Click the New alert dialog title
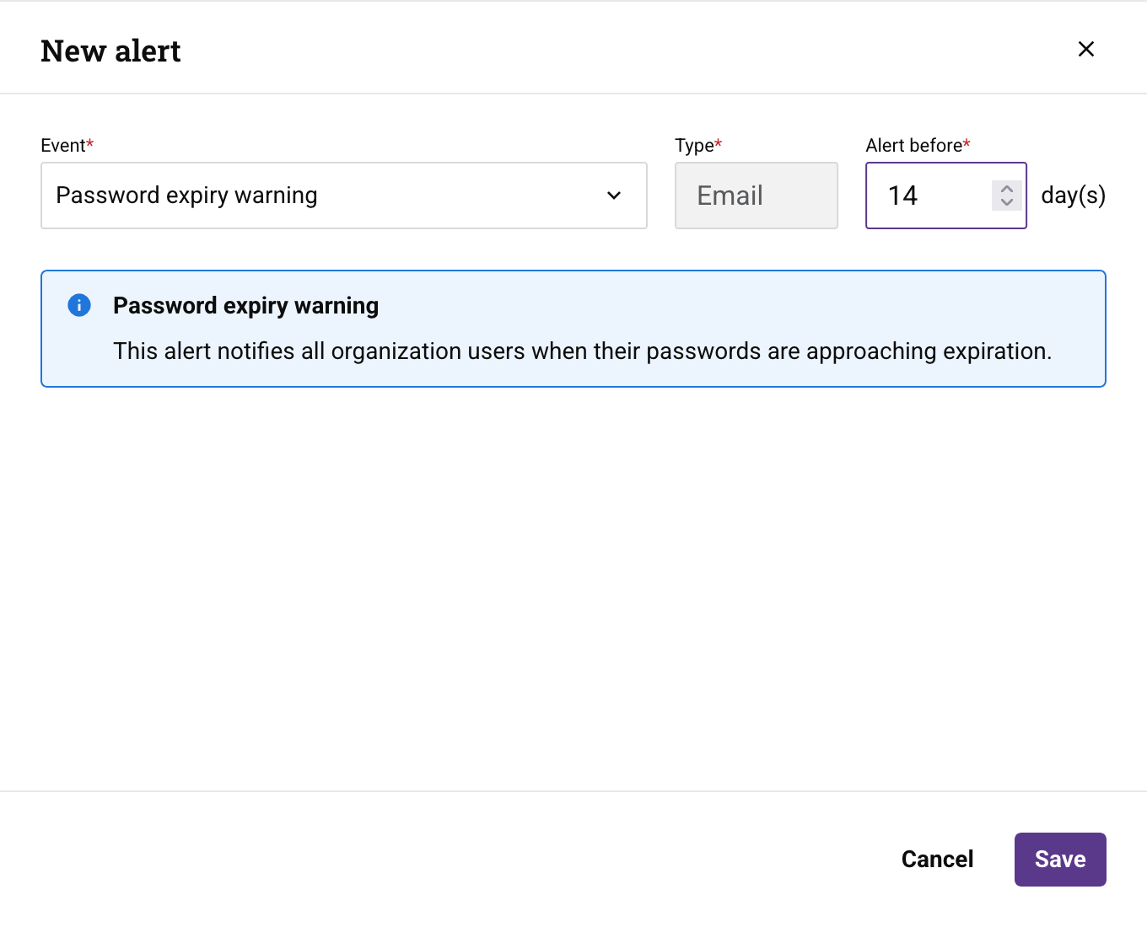This screenshot has width=1147, height=927. tap(110, 51)
